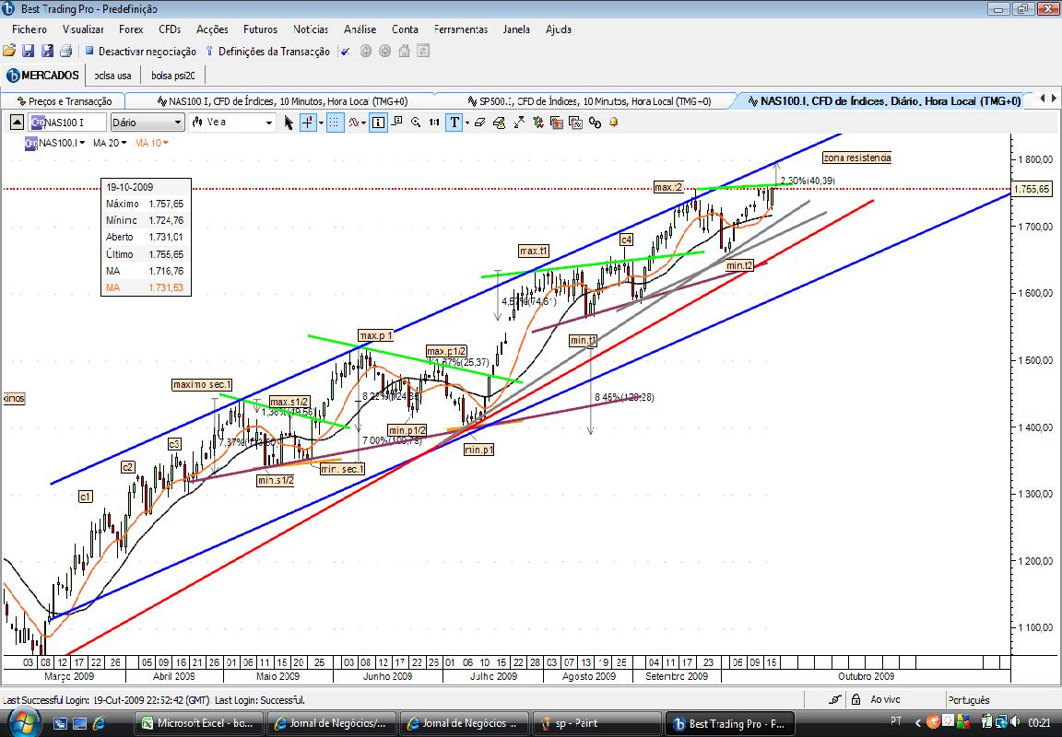Open the dropdown arrow beside the indicators icon
This screenshot has width=1062, height=737.
364,123
